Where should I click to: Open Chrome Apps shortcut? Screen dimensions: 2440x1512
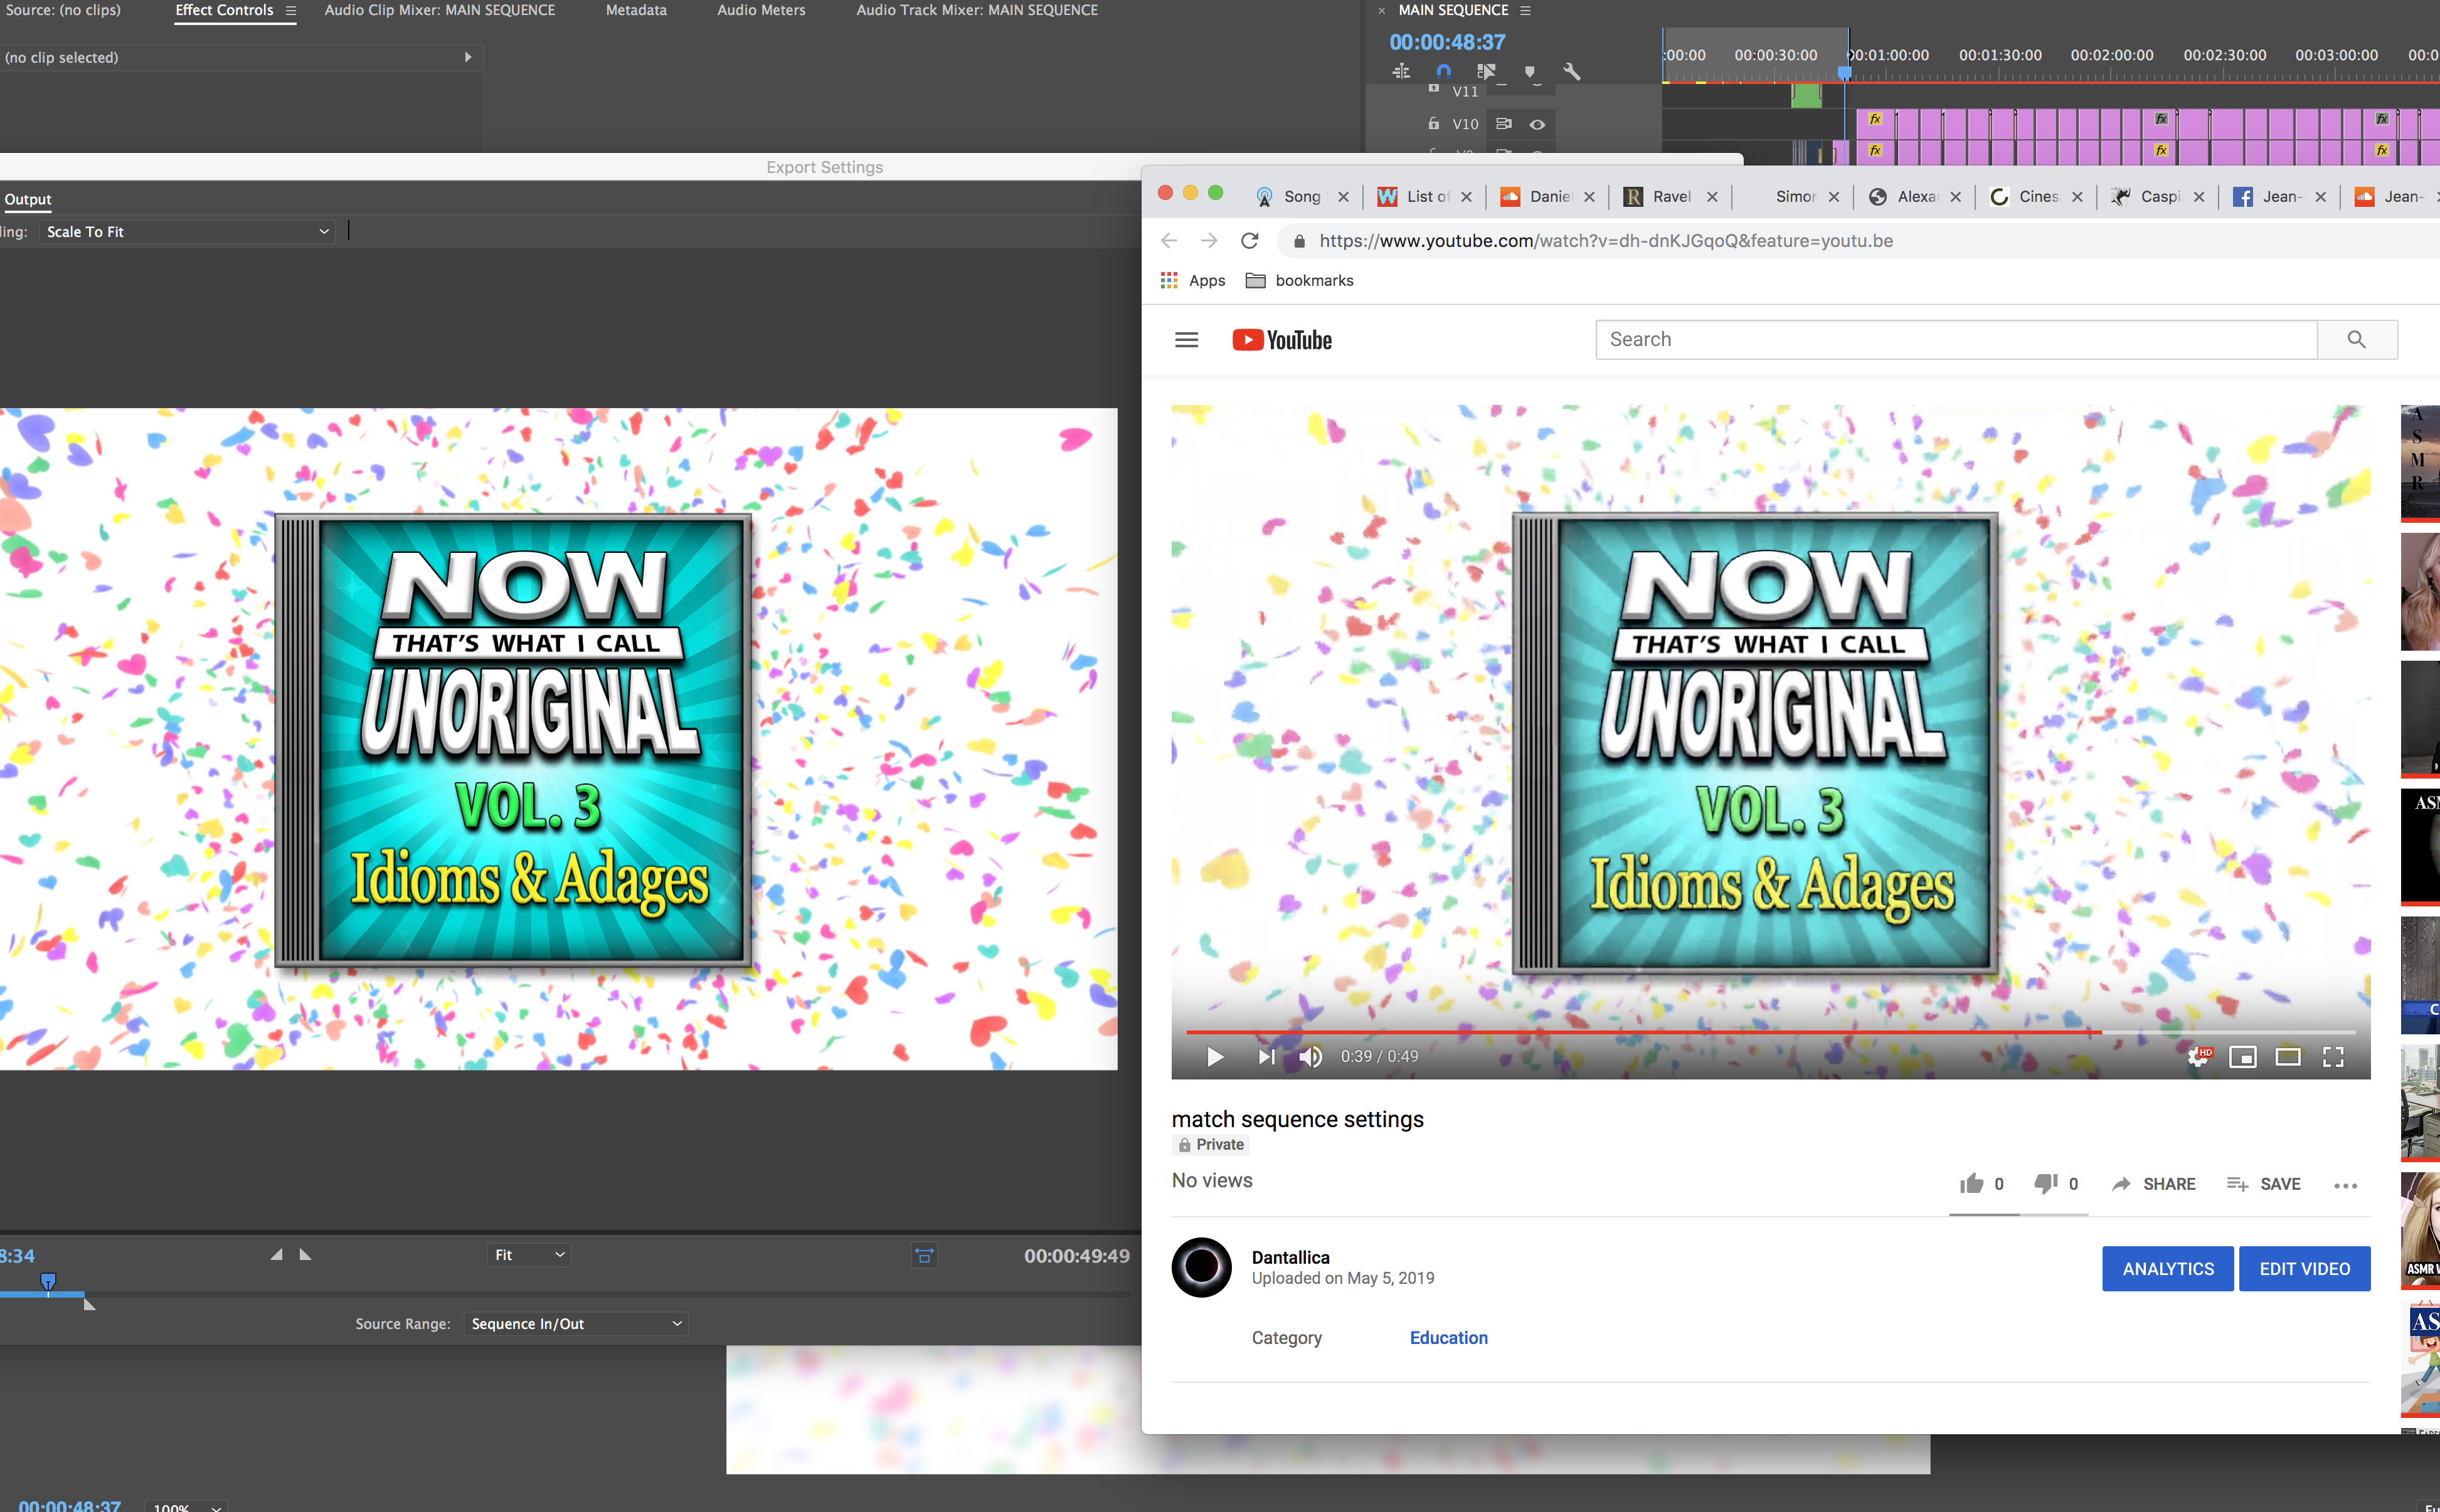1192,280
